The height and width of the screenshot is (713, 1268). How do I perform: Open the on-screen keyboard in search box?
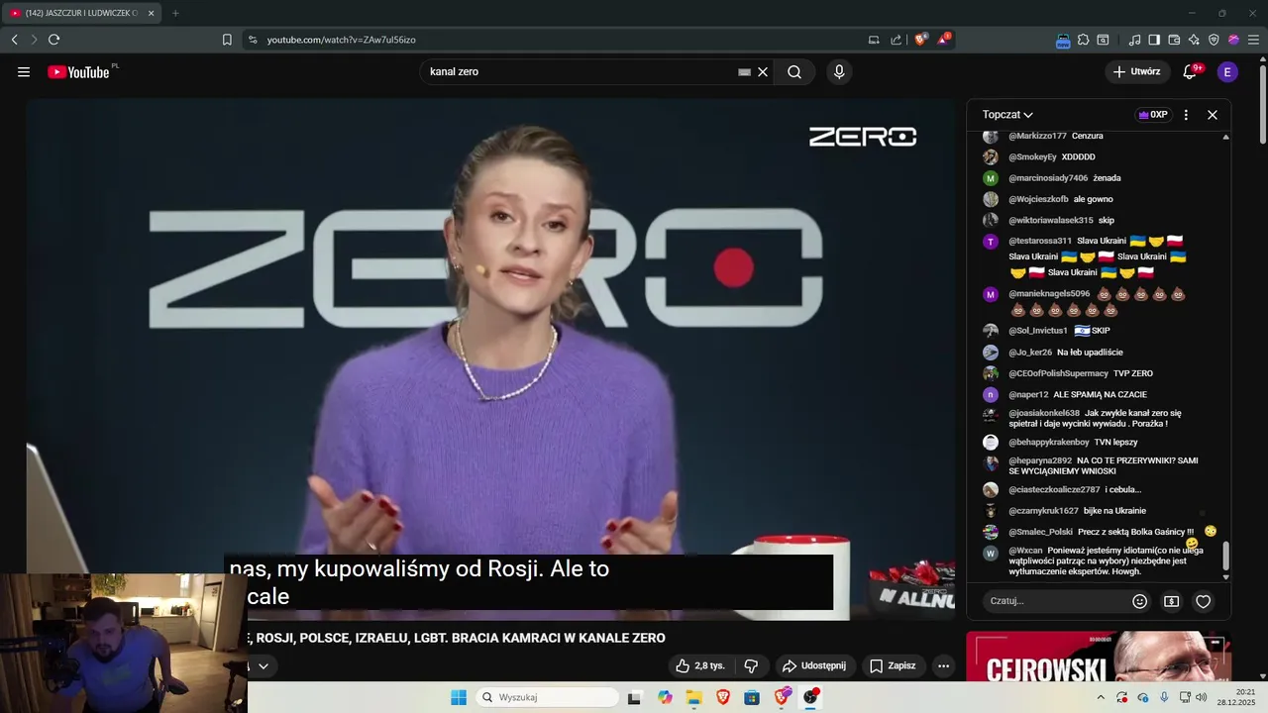point(744,72)
